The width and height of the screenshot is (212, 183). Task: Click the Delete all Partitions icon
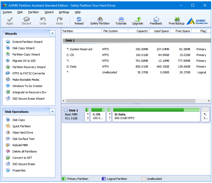tap(8, 151)
